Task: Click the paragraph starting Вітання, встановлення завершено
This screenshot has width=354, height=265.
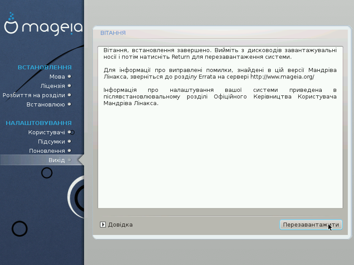Action: [x=220, y=53]
